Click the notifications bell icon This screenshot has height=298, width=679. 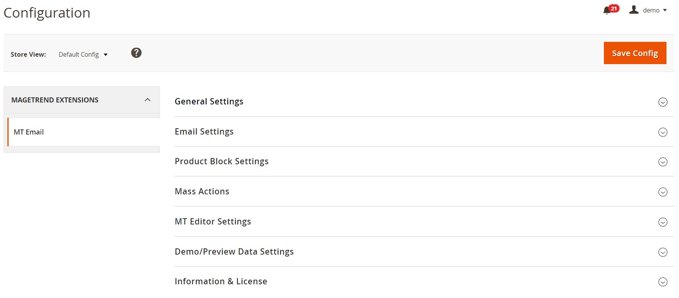[x=607, y=11]
